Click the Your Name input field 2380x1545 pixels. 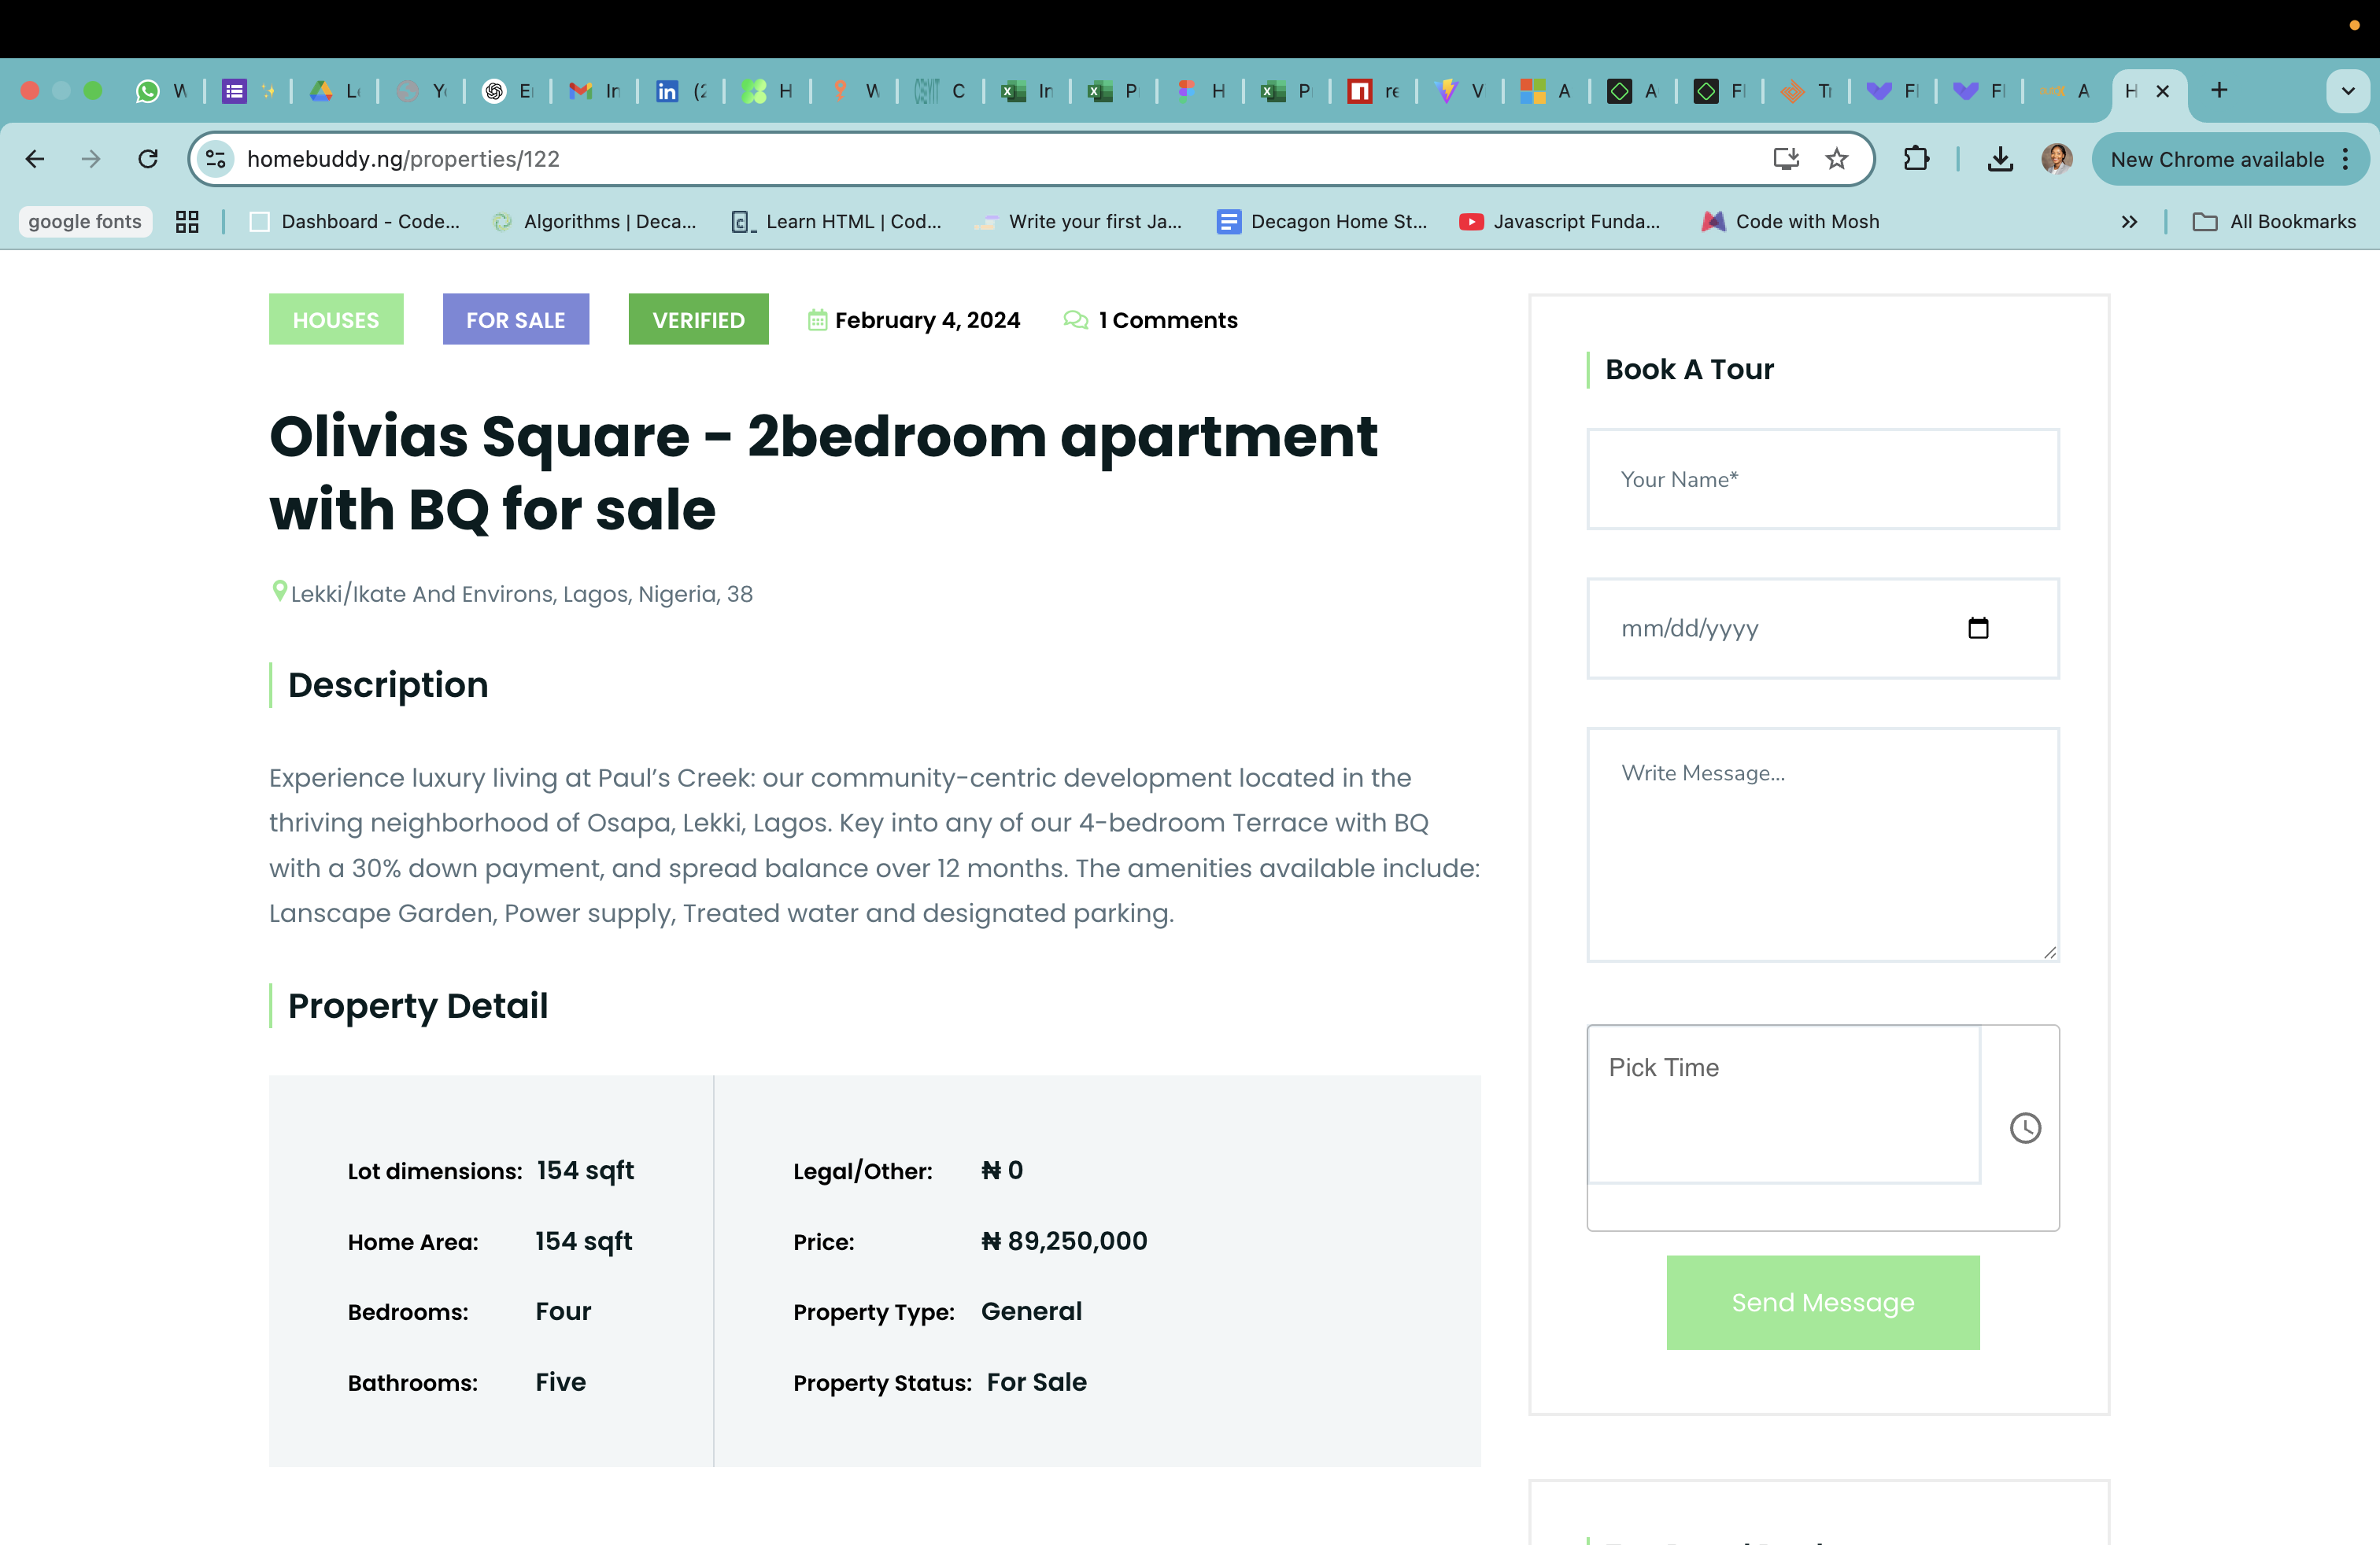[x=1822, y=480]
